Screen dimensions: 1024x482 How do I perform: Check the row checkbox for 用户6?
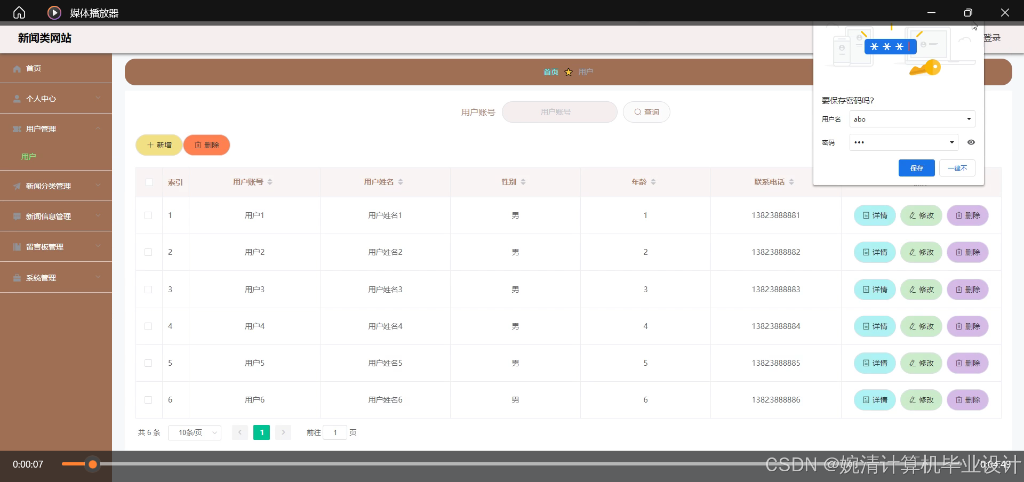148,400
